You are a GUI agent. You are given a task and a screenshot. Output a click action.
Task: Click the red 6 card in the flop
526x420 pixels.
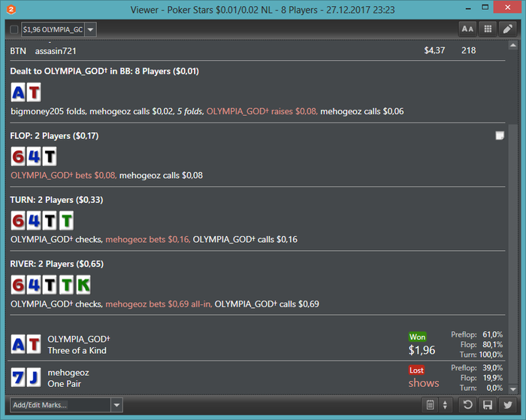point(18,157)
